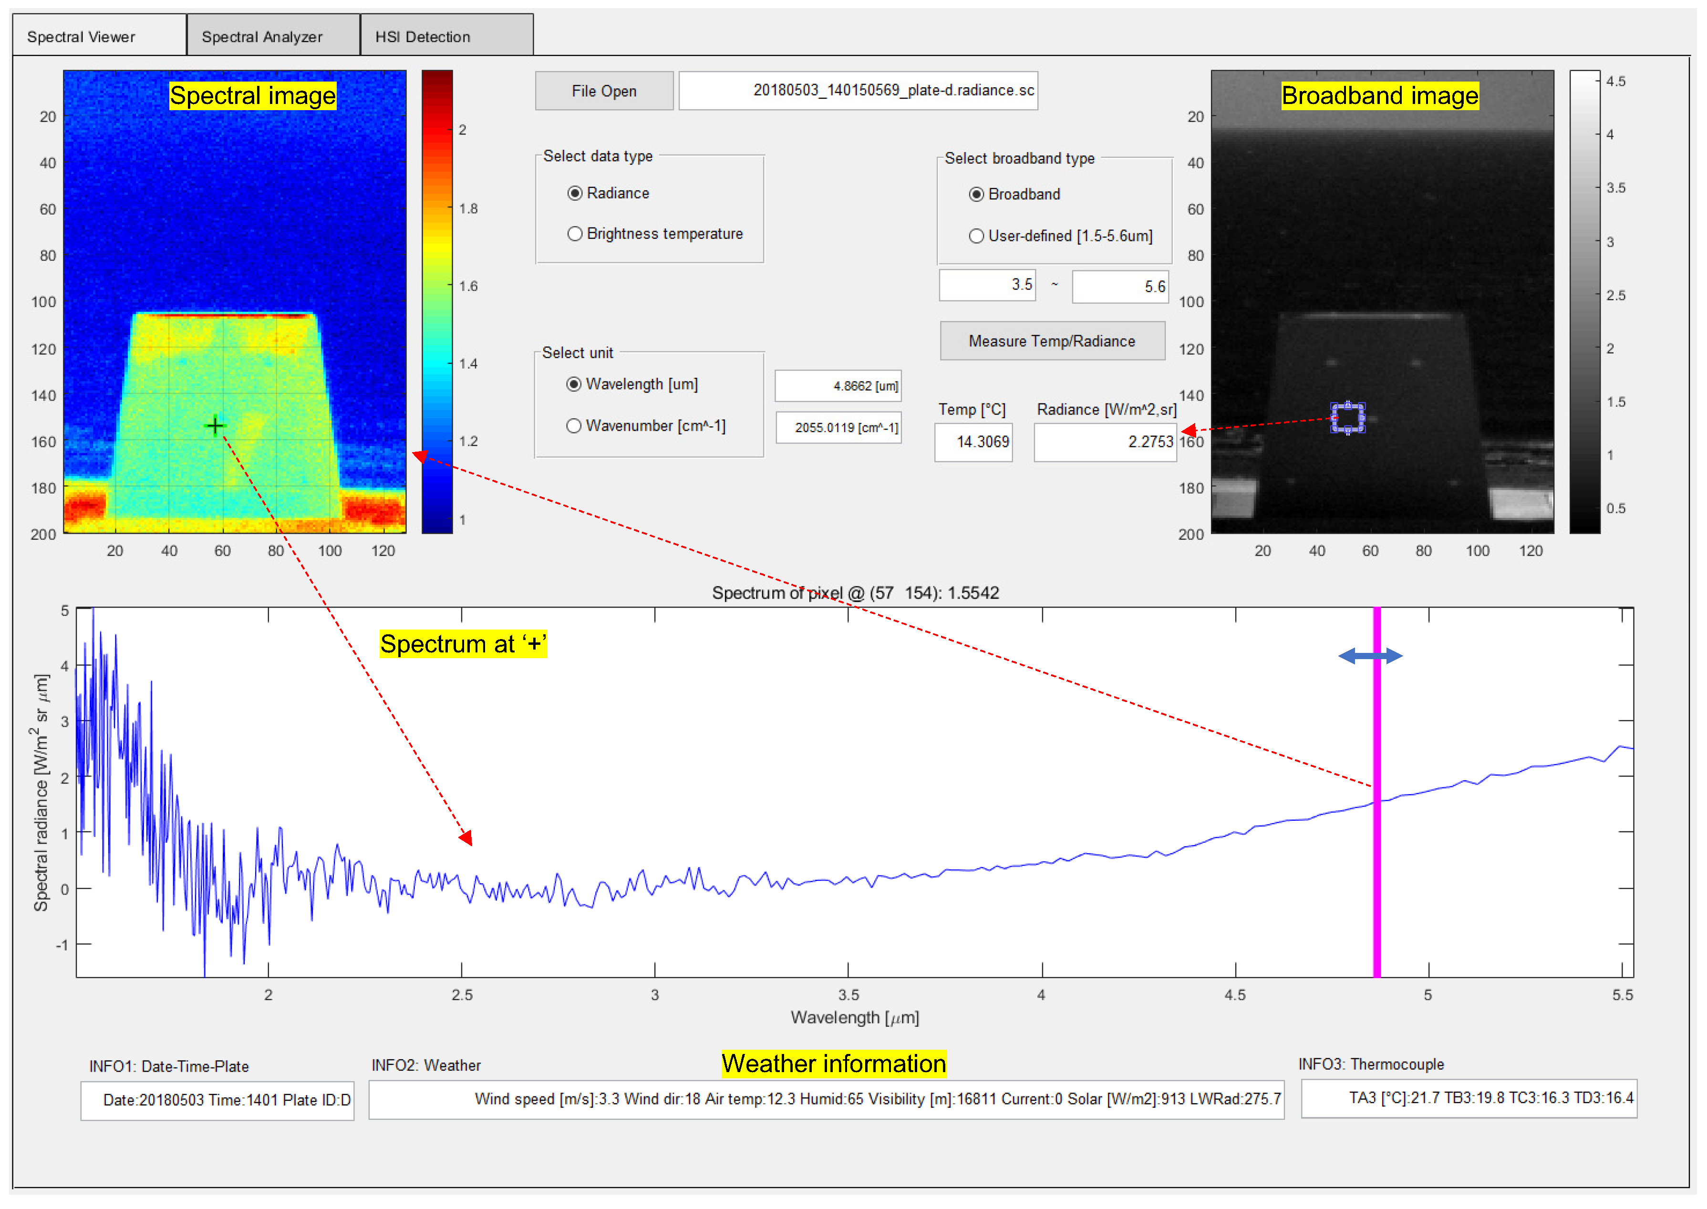1707x1209 pixels.
Task: Click the Measure Temp/Radiance button
Action: coord(1051,341)
